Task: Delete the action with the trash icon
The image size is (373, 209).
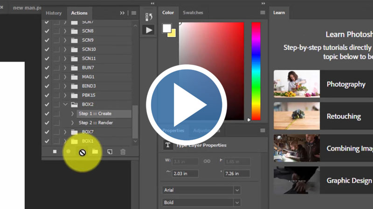Action: tap(123, 152)
